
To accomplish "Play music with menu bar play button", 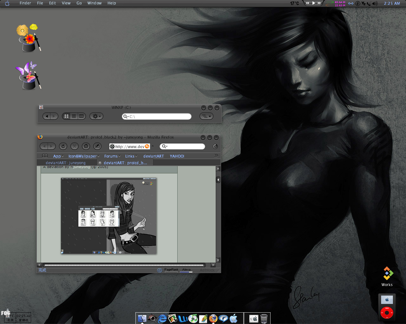I will click(x=313, y=3).
